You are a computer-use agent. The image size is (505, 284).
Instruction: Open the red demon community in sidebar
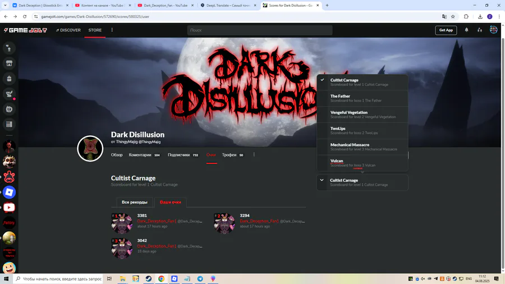9,146
